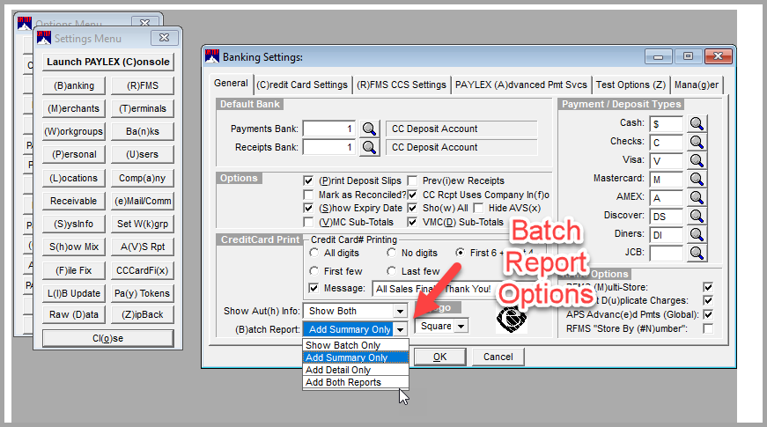Screen dimensions: 767x427
Task: Expand the Show Auth Info dropdown
Action: [x=400, y=311]
